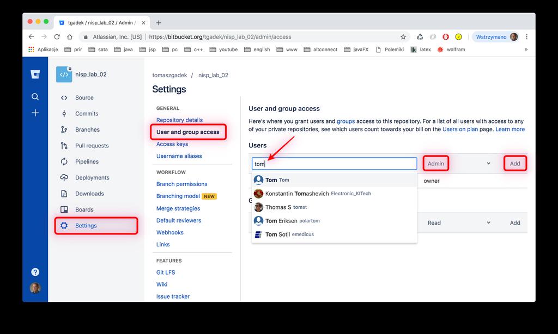
Task: Click the browser forward arrow
Action: point(44,36)
